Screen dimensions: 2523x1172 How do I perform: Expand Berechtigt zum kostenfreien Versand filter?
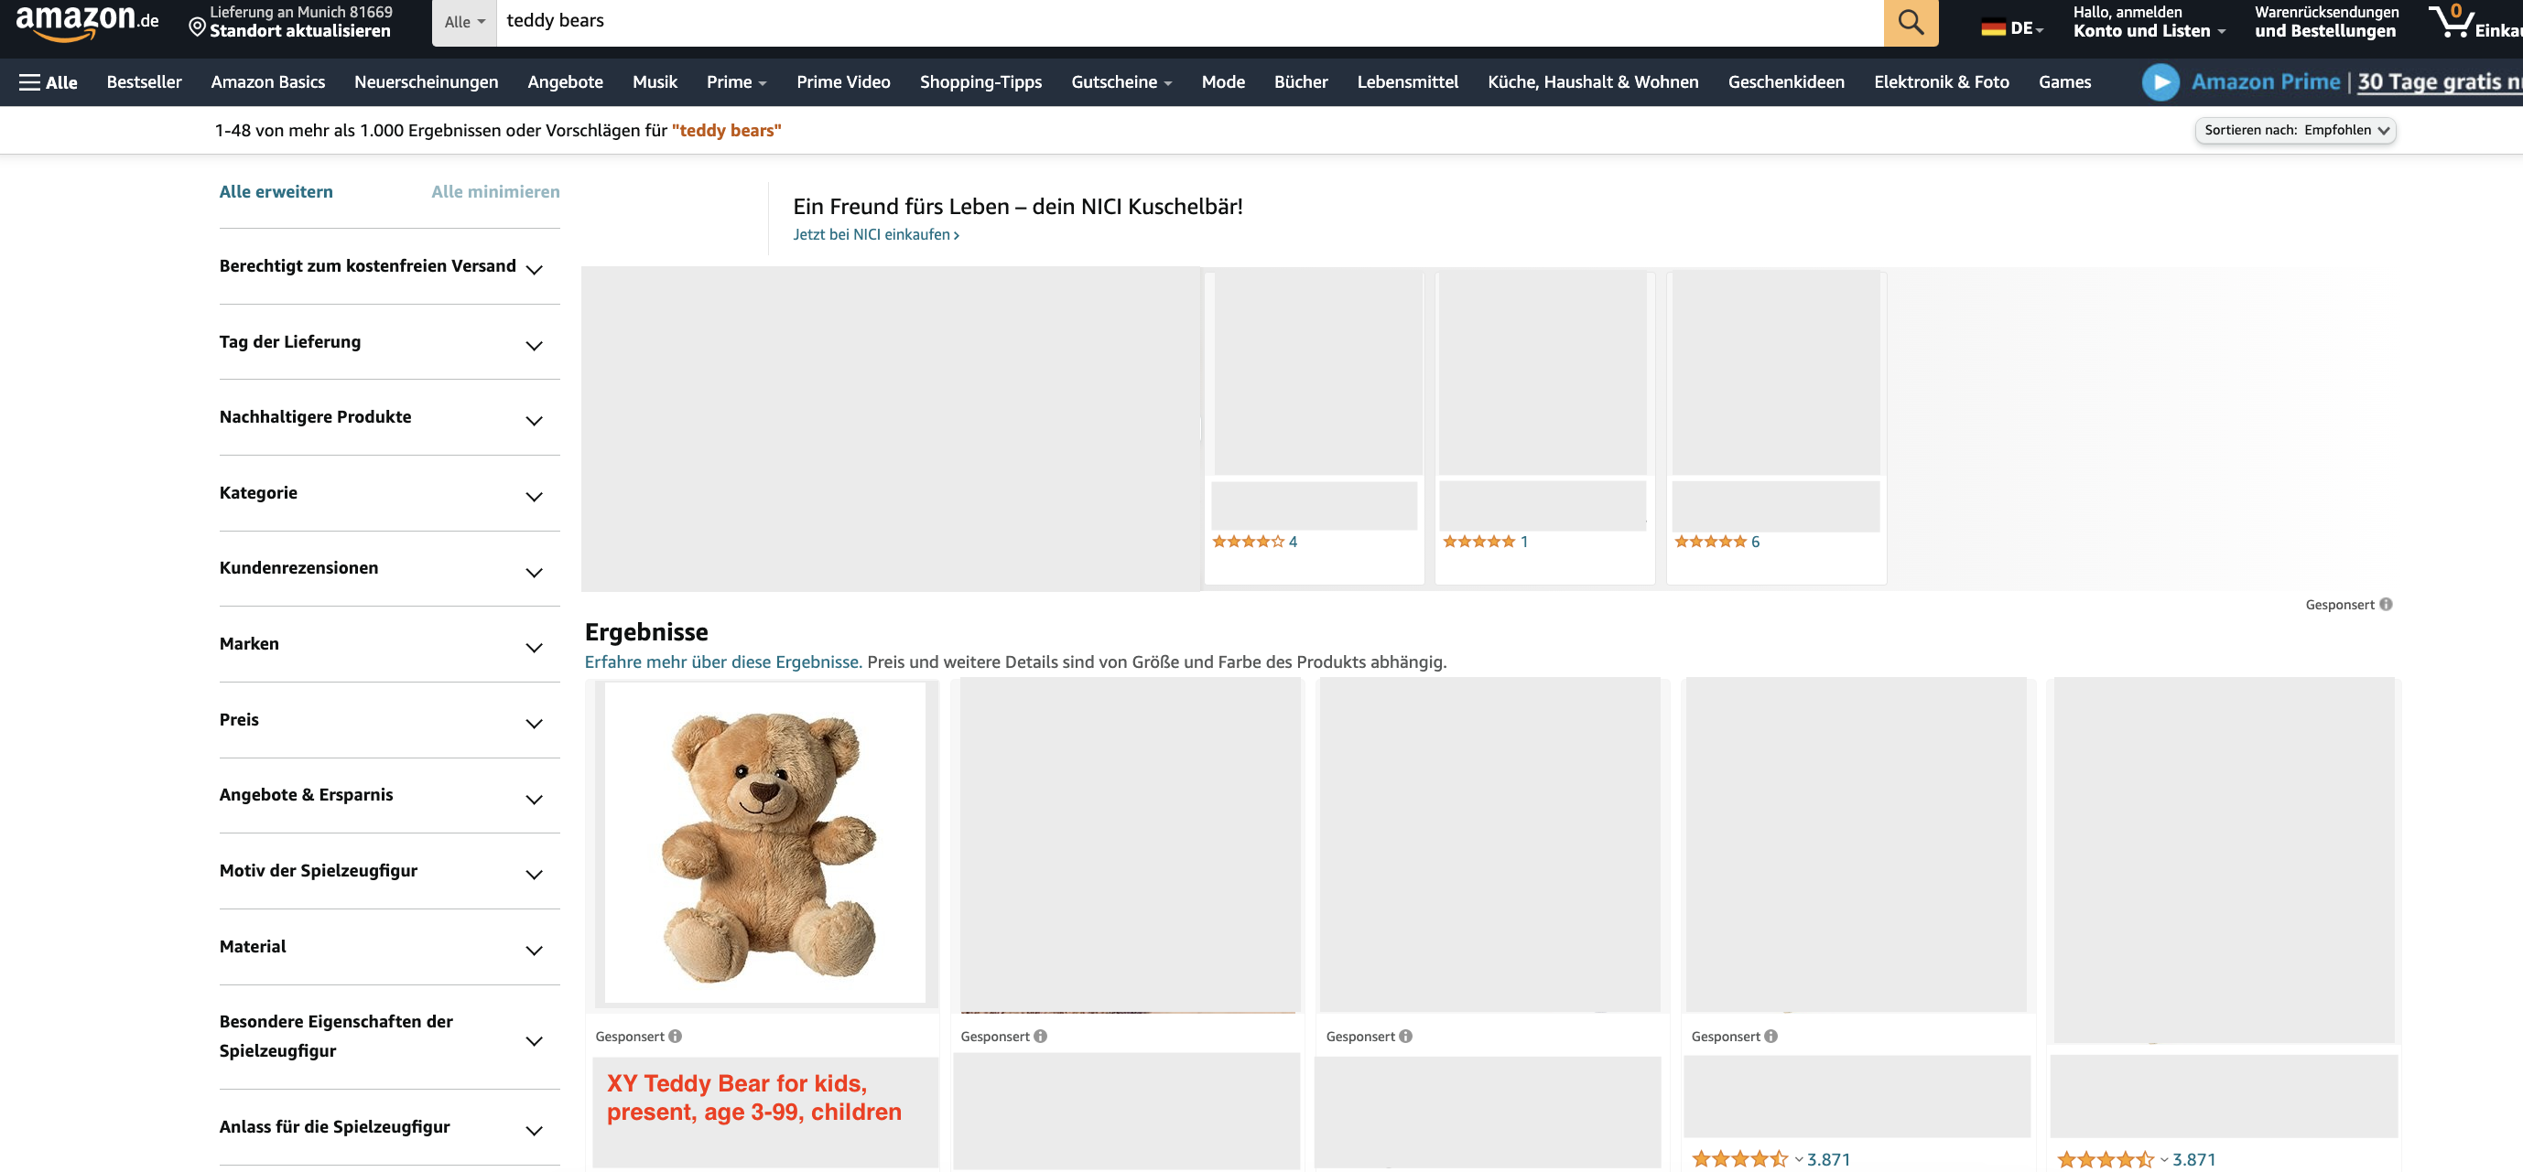coord(390,266)
